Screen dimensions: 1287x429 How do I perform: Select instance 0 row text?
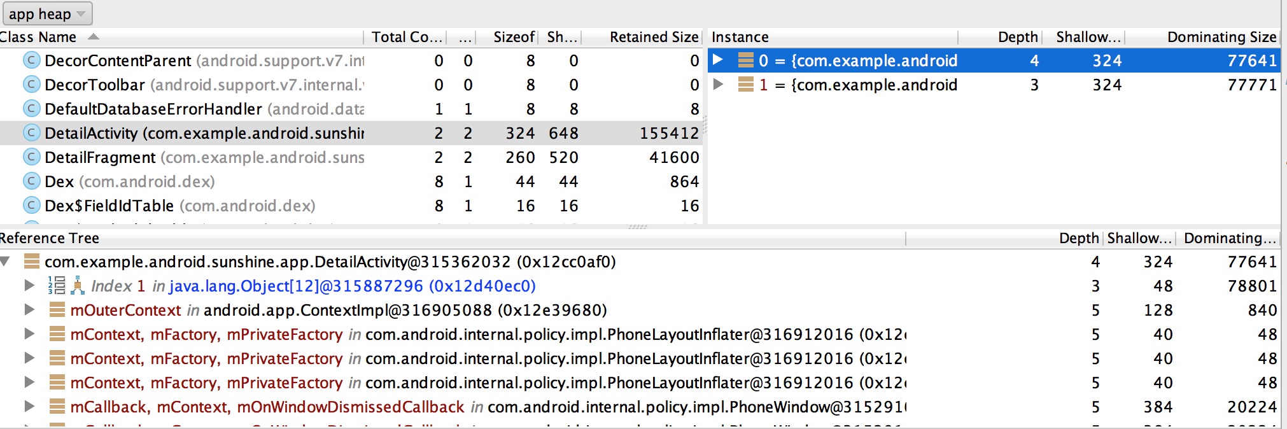pos(858,60)
